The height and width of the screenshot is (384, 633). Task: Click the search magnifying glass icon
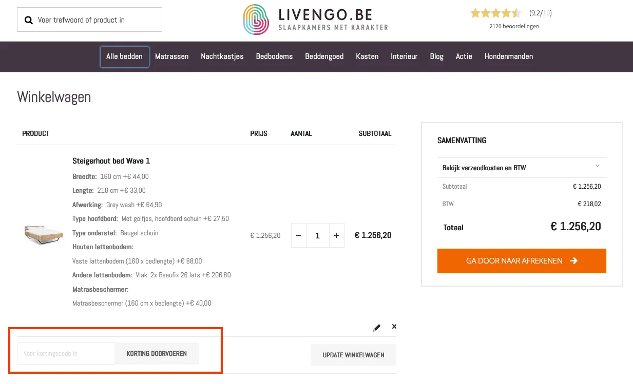point(28,19)
